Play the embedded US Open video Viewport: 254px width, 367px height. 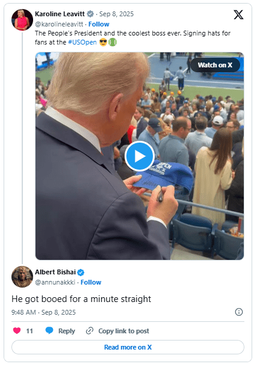point(139,156)
